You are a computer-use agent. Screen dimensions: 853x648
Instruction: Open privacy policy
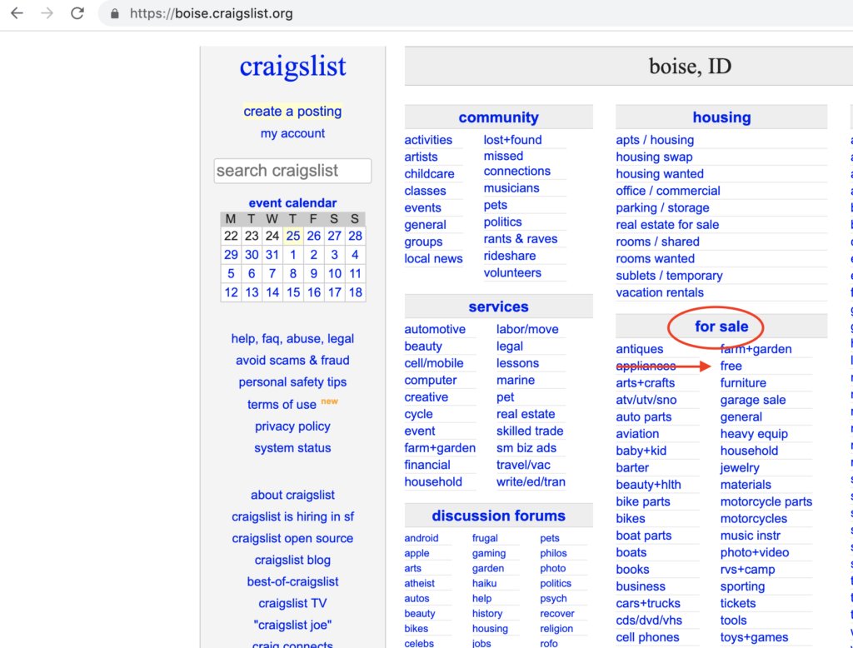coord(292,426)
